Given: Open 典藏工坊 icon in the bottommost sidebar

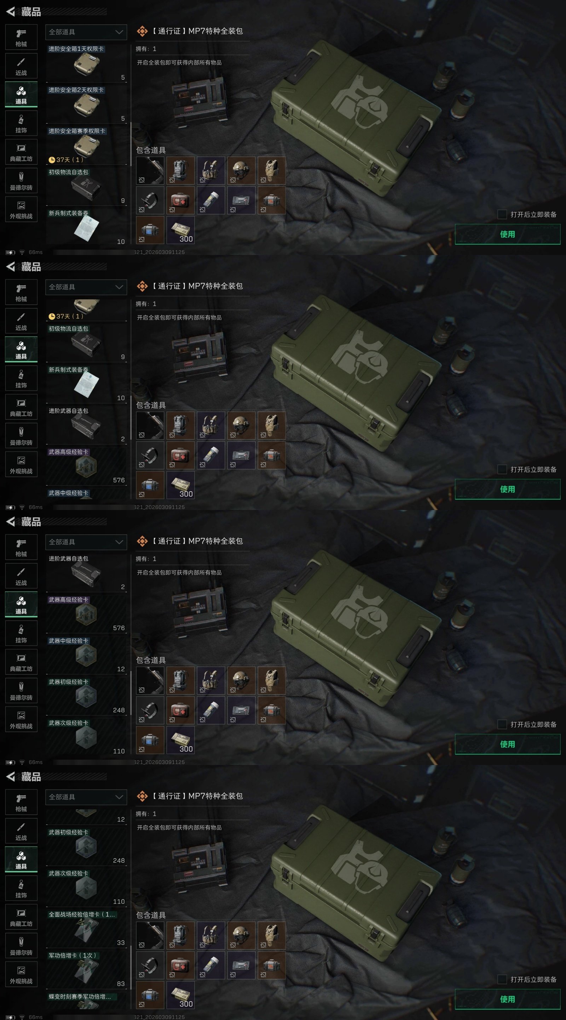Looking at the screenshot, I should click(21, 917).
